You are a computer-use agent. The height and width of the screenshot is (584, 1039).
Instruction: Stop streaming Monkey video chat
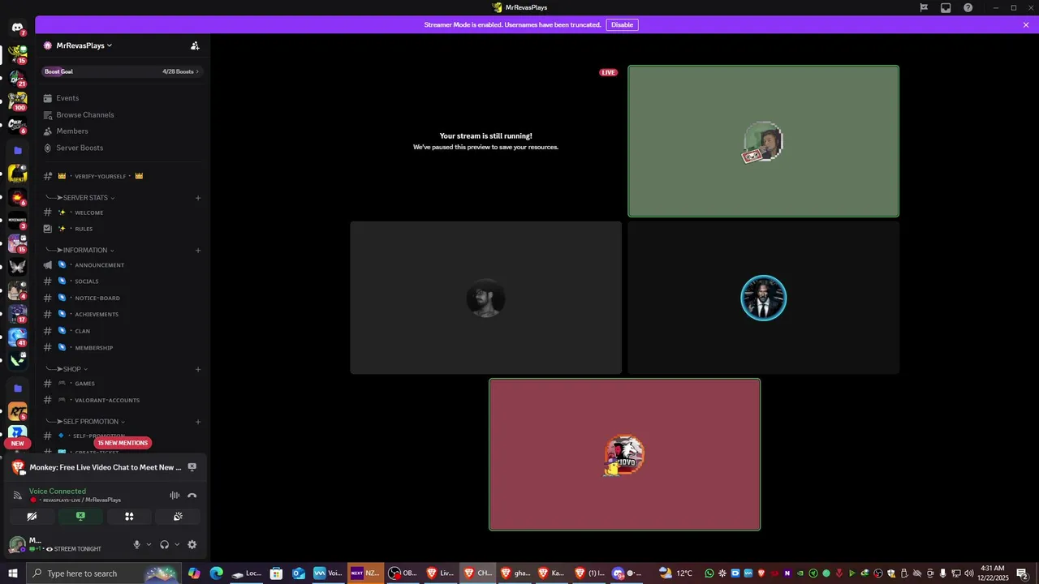point(192,467)
